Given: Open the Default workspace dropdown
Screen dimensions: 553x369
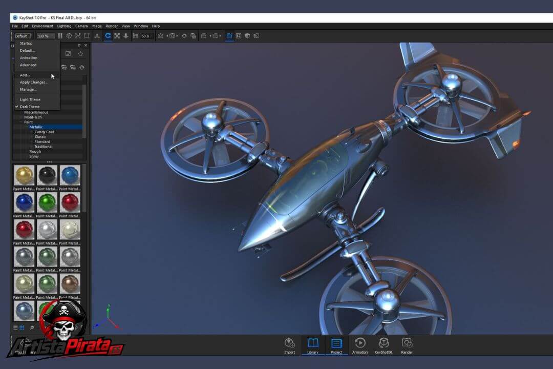Looking at the screenshot, I should click(x=23, y=36).
